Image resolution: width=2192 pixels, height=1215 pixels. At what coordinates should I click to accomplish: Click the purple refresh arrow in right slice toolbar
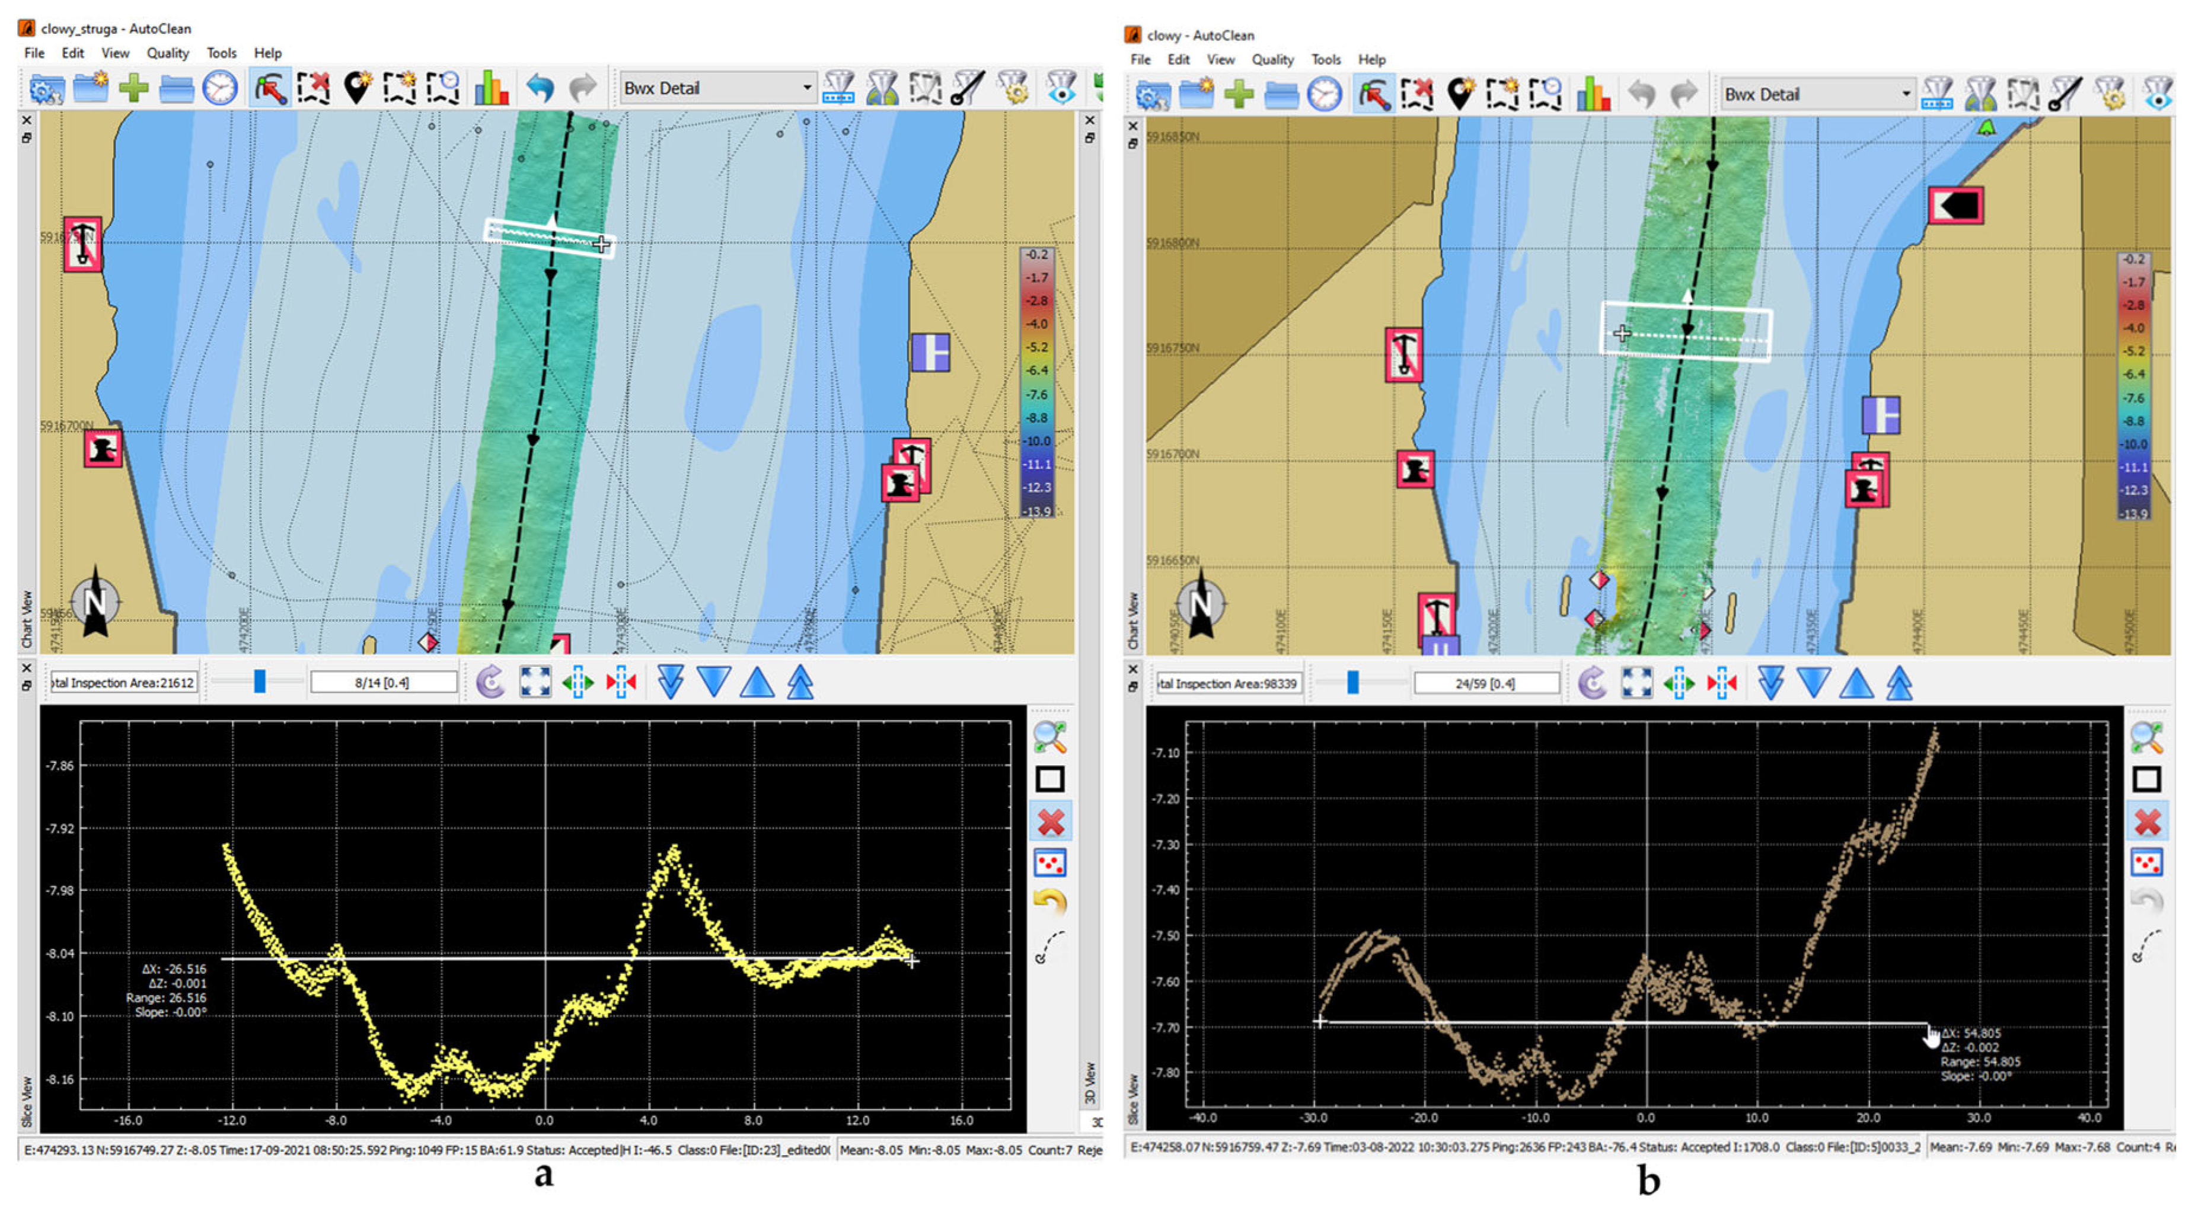pos(1592,683)
